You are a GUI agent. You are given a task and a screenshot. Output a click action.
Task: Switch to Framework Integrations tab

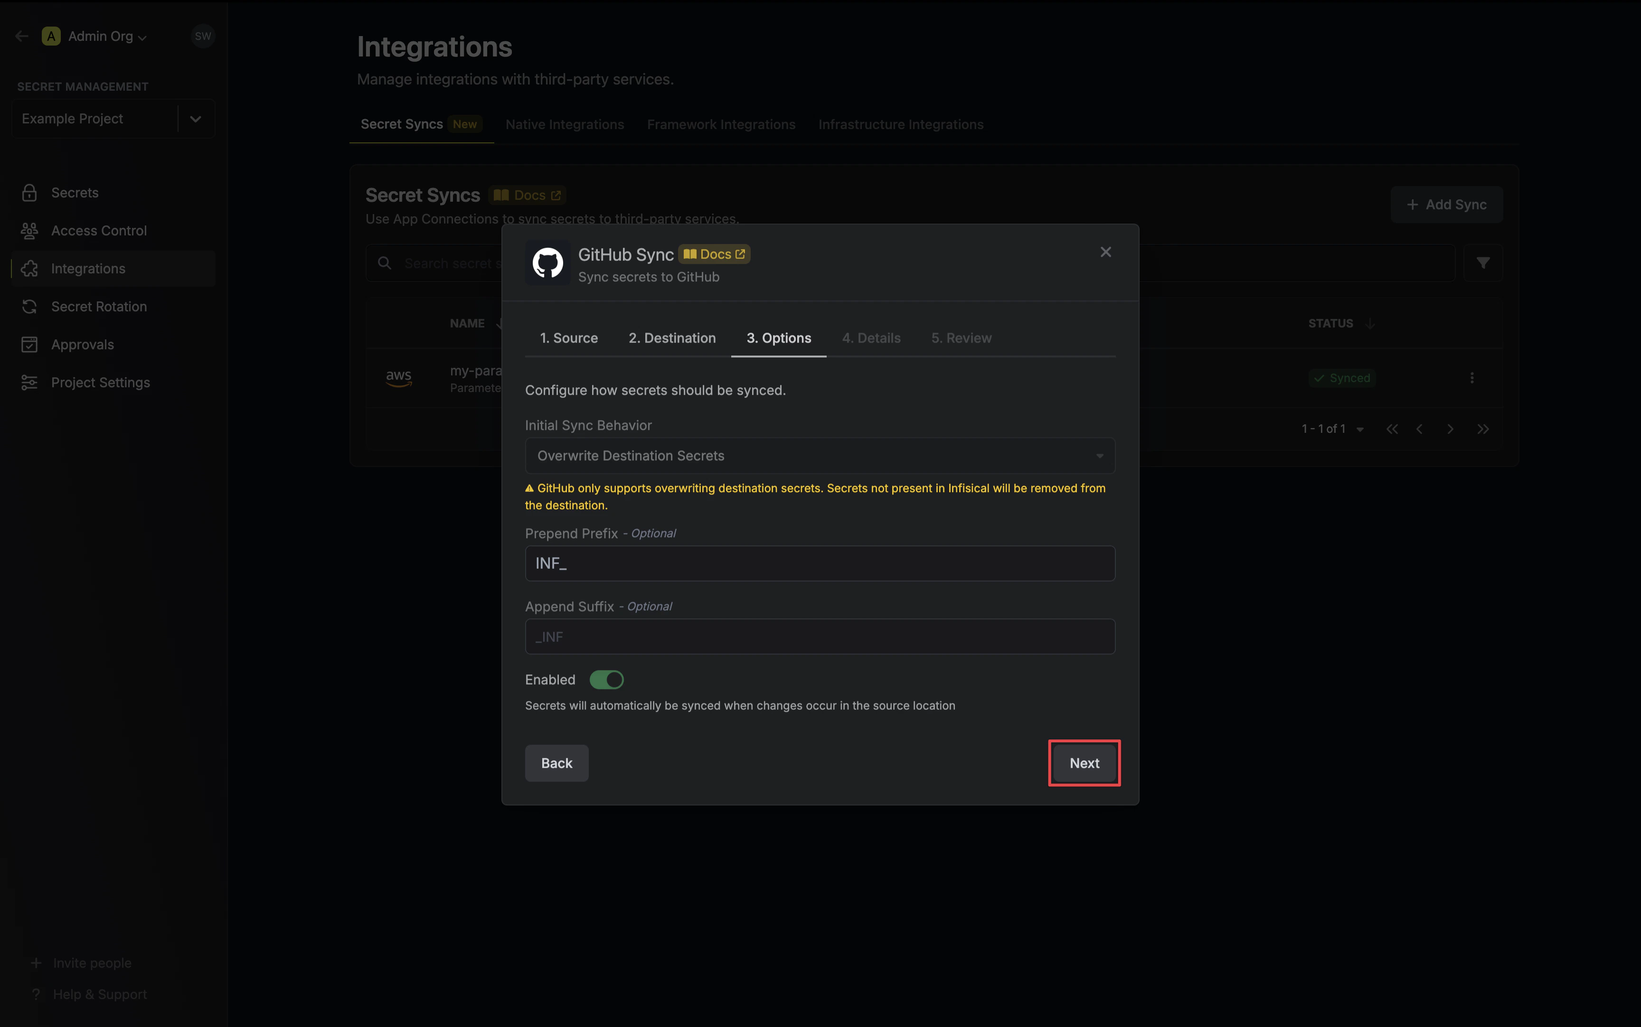721,125
